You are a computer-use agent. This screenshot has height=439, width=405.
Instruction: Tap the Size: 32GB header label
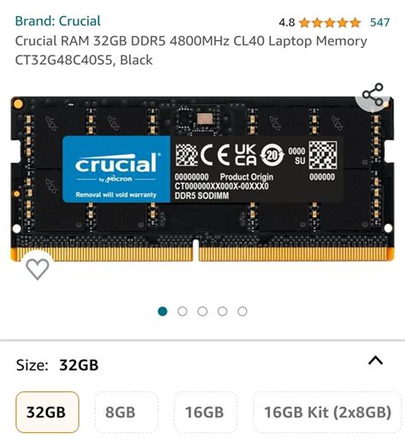tap(57, 365)
